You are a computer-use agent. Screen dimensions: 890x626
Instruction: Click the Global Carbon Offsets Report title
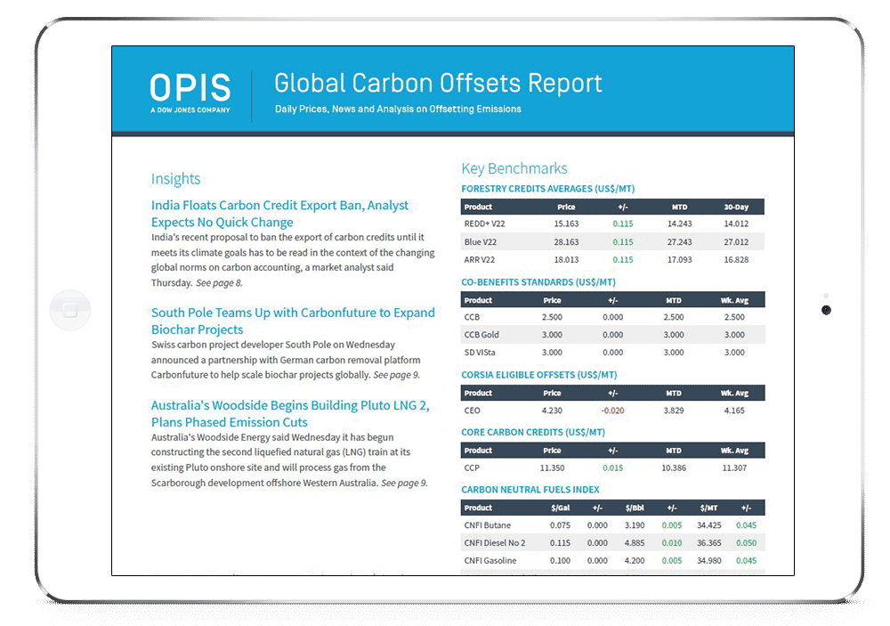[x=438, y=84]
